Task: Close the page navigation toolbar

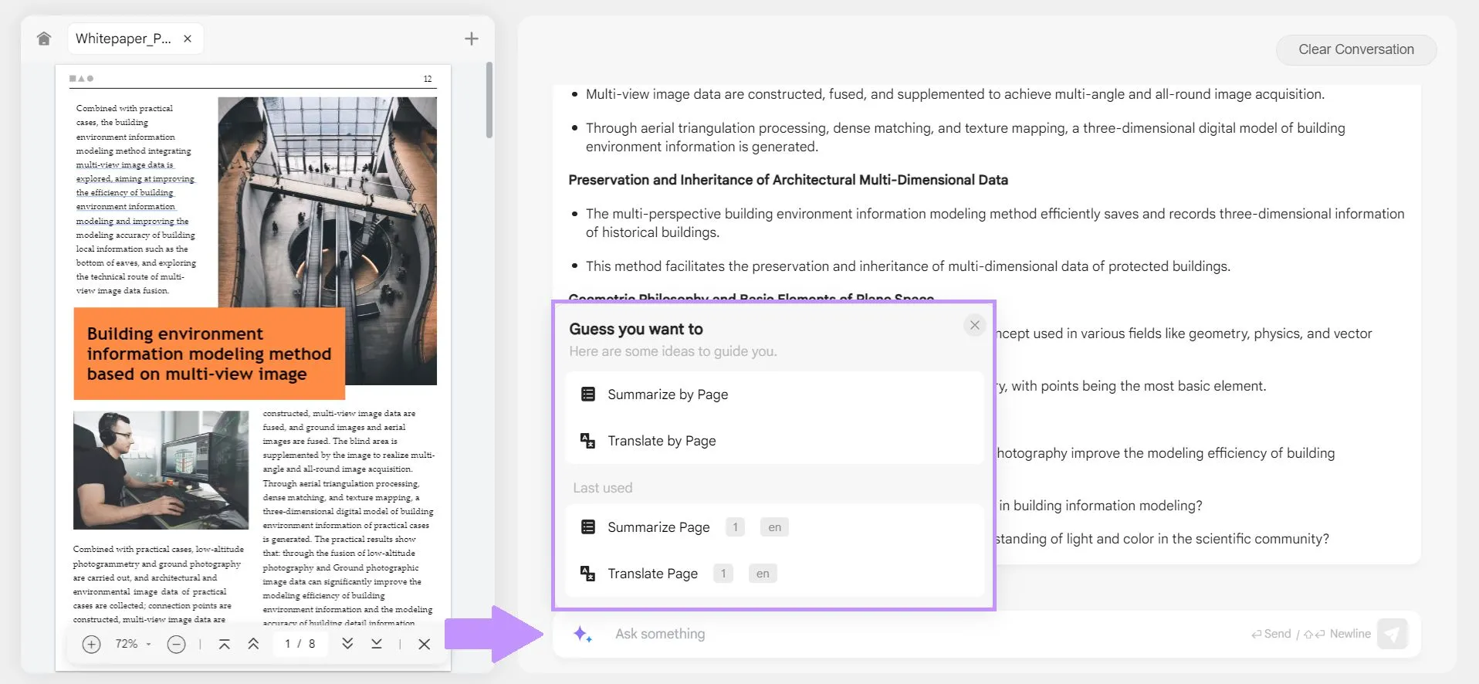Action: (x=424, y=644)
